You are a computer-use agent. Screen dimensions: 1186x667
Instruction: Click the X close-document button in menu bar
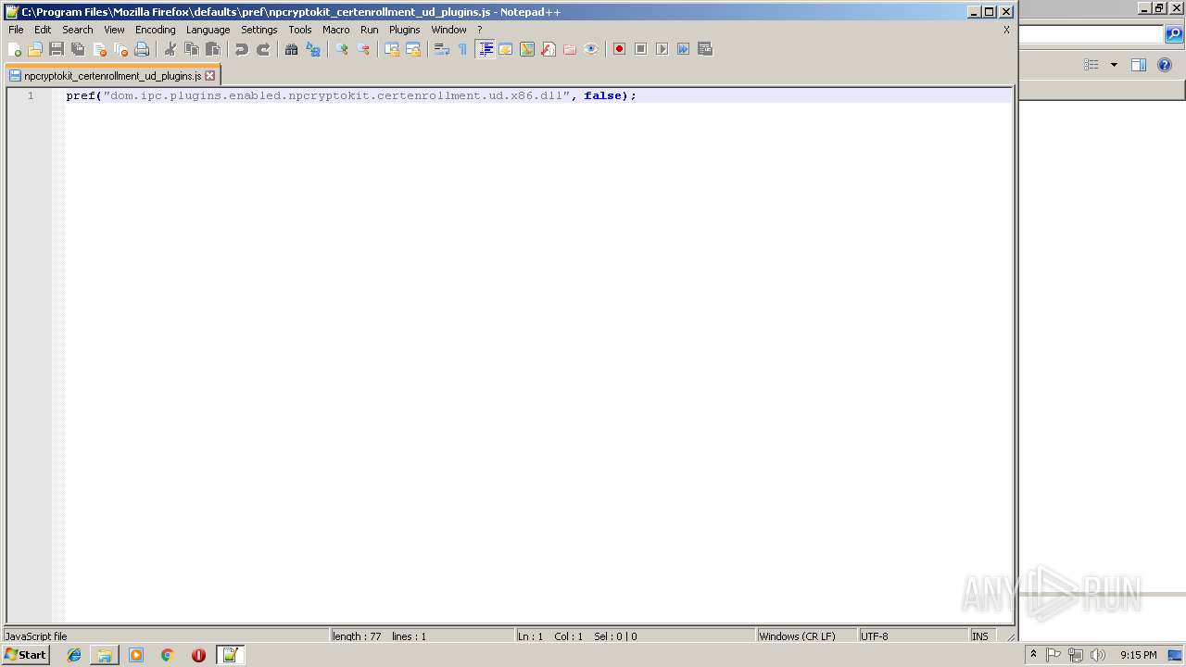coord(1006,30)
